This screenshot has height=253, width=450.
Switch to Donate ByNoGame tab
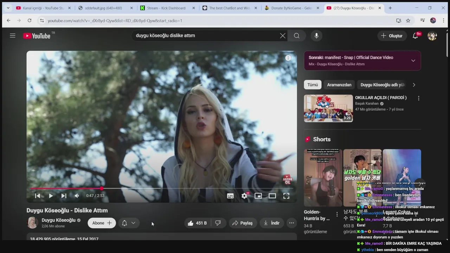tap(292, 8)
